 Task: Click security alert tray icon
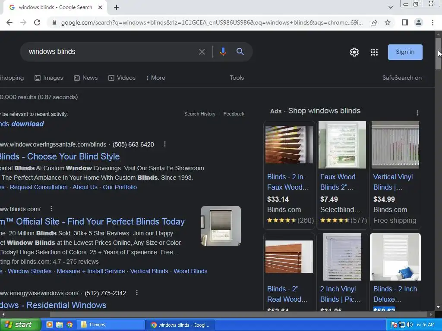tap(394, 325)
